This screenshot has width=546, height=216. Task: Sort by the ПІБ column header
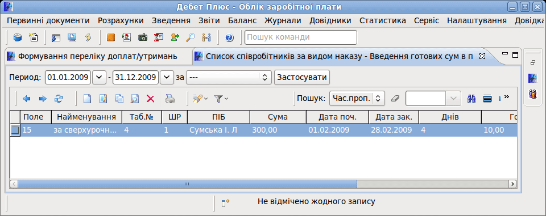coord(218,117)
